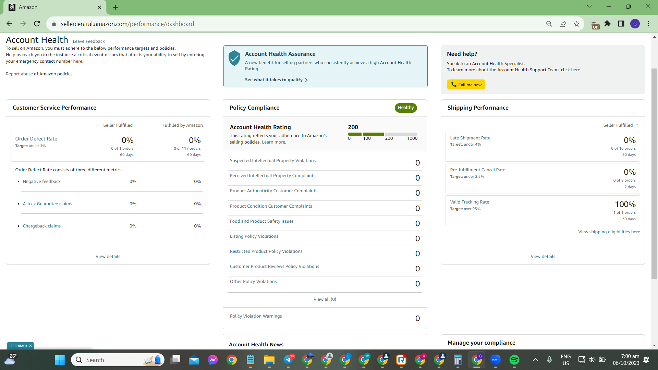Viewport: 658px width, 370px height.
Task: Click the zoom magnifier icon in address bar
Action: click(x=549, y=24)
